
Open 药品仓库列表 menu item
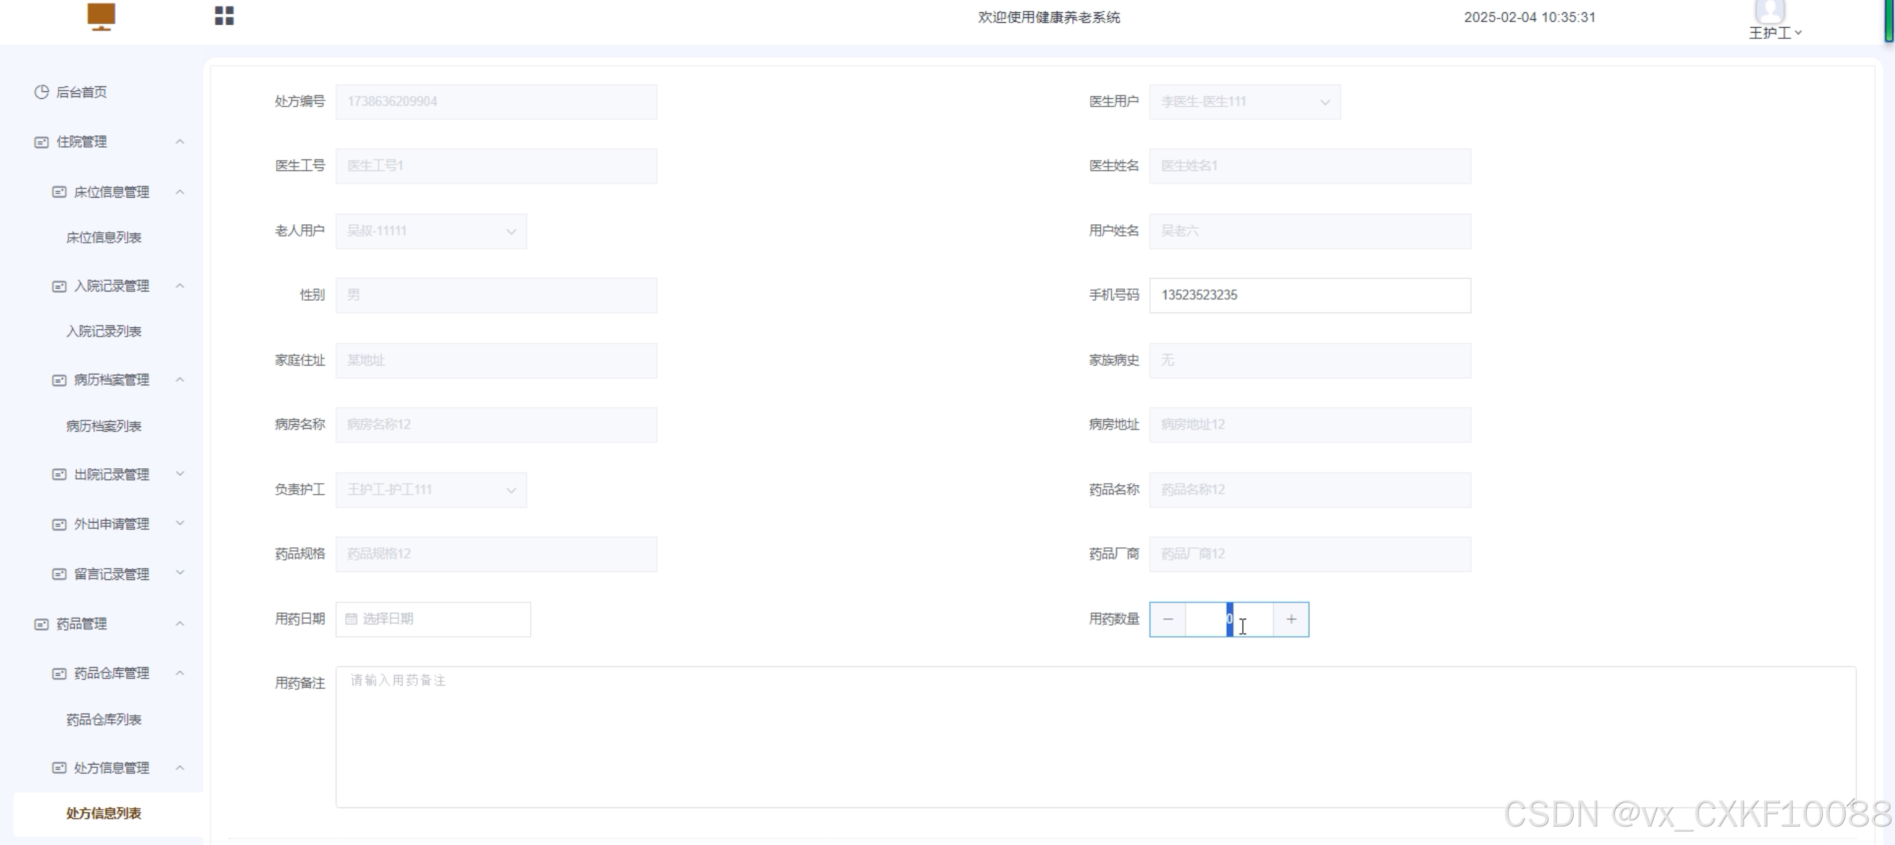(104, 720)
